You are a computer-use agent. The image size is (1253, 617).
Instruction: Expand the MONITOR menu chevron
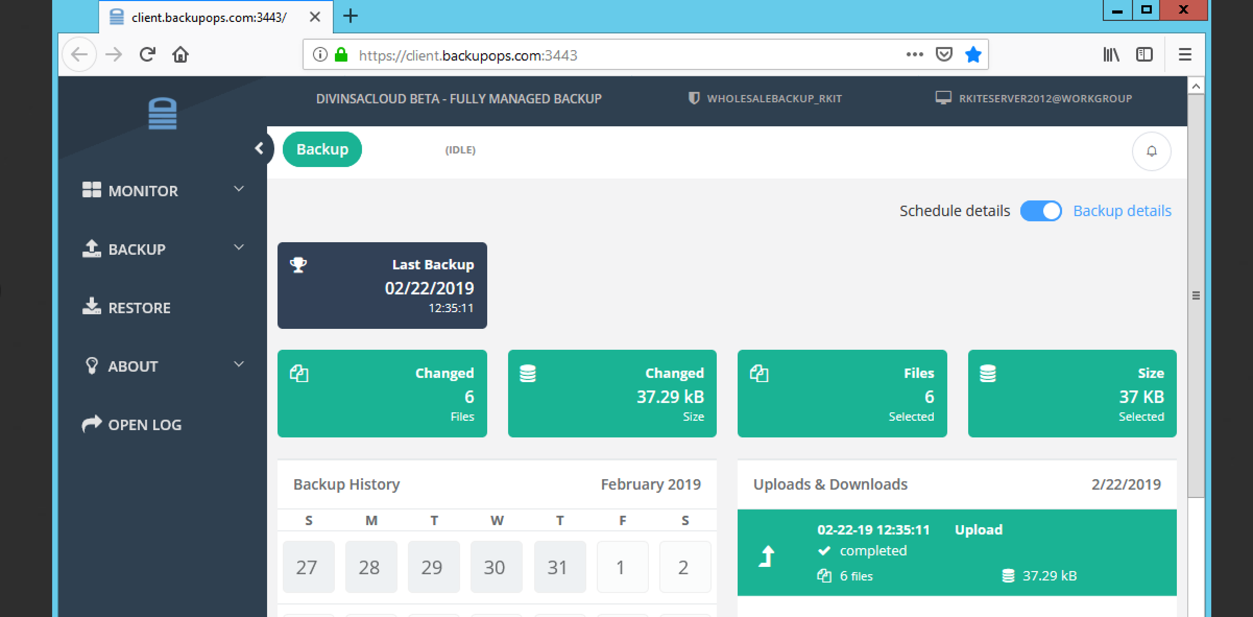tap(239, 189)
